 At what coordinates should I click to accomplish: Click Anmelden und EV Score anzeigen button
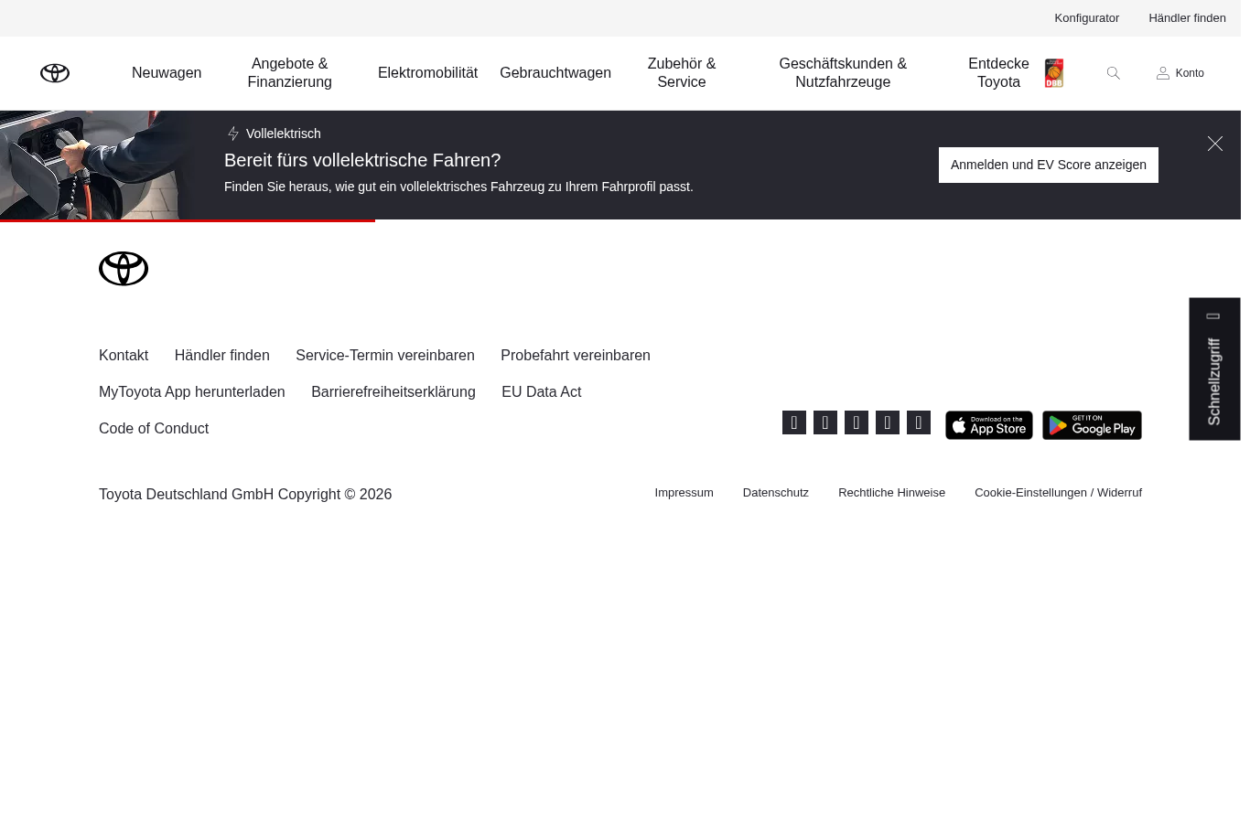click(x=1049, y=165)
